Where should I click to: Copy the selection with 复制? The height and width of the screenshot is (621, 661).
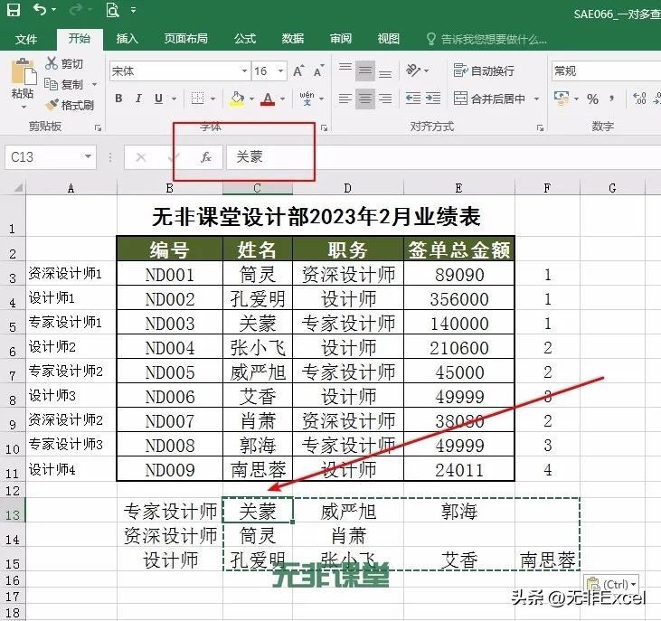coord(64,84)
